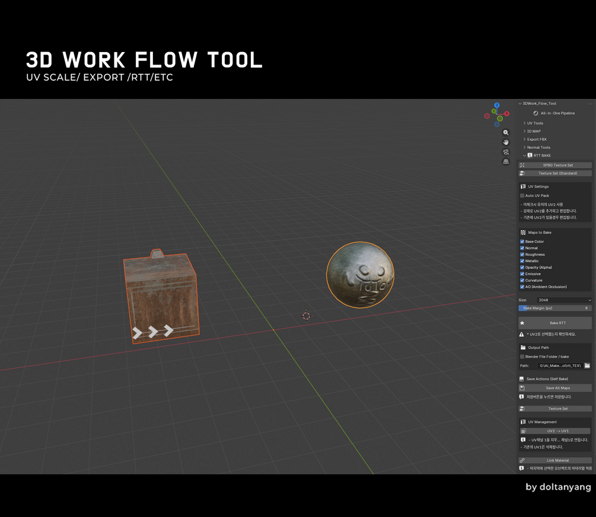The image size is (596, 517).
Task: Uncheck Metallic map
Action: point(522,261)
